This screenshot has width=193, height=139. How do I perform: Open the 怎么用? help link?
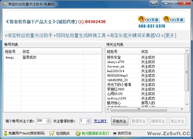coord(100,121)
